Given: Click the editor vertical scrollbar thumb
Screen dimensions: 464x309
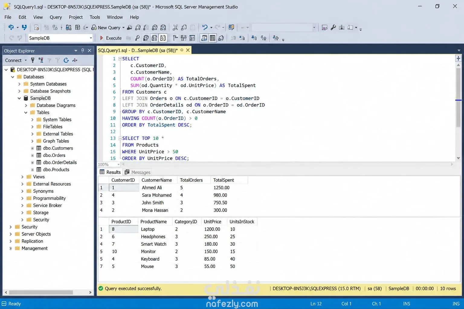Looking at the screenshot, I should (458, 97).
